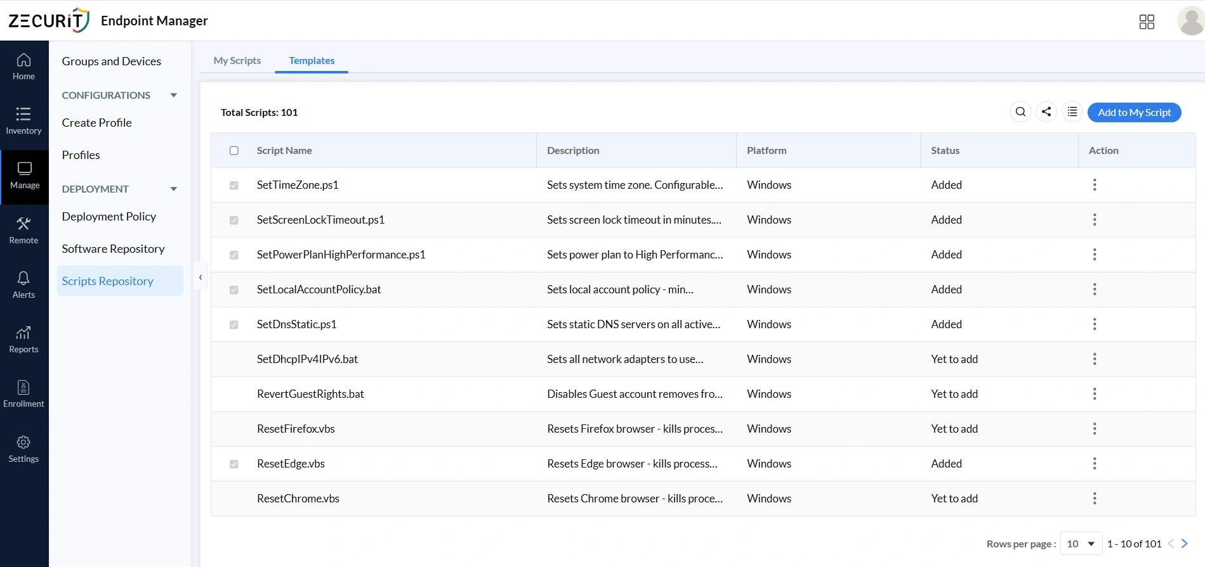Click the ResetChrome.vbs script name

[298, 499]
